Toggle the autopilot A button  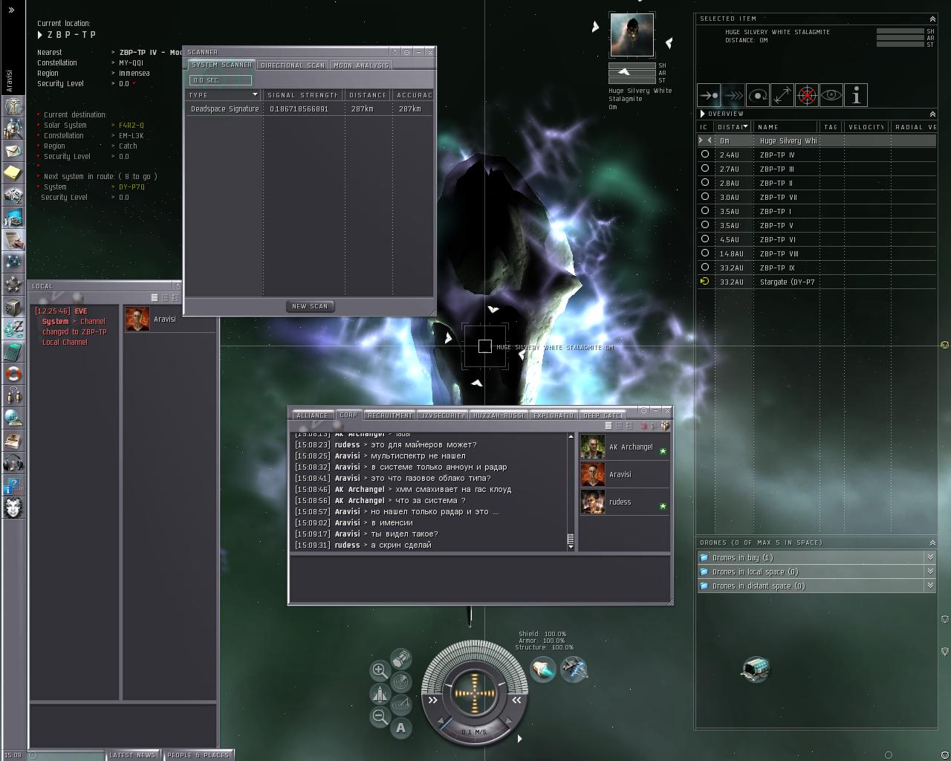click(401, 728)
